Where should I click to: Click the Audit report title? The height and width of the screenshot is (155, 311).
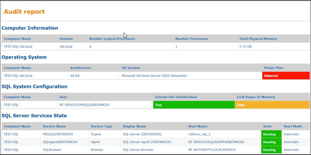24,12
